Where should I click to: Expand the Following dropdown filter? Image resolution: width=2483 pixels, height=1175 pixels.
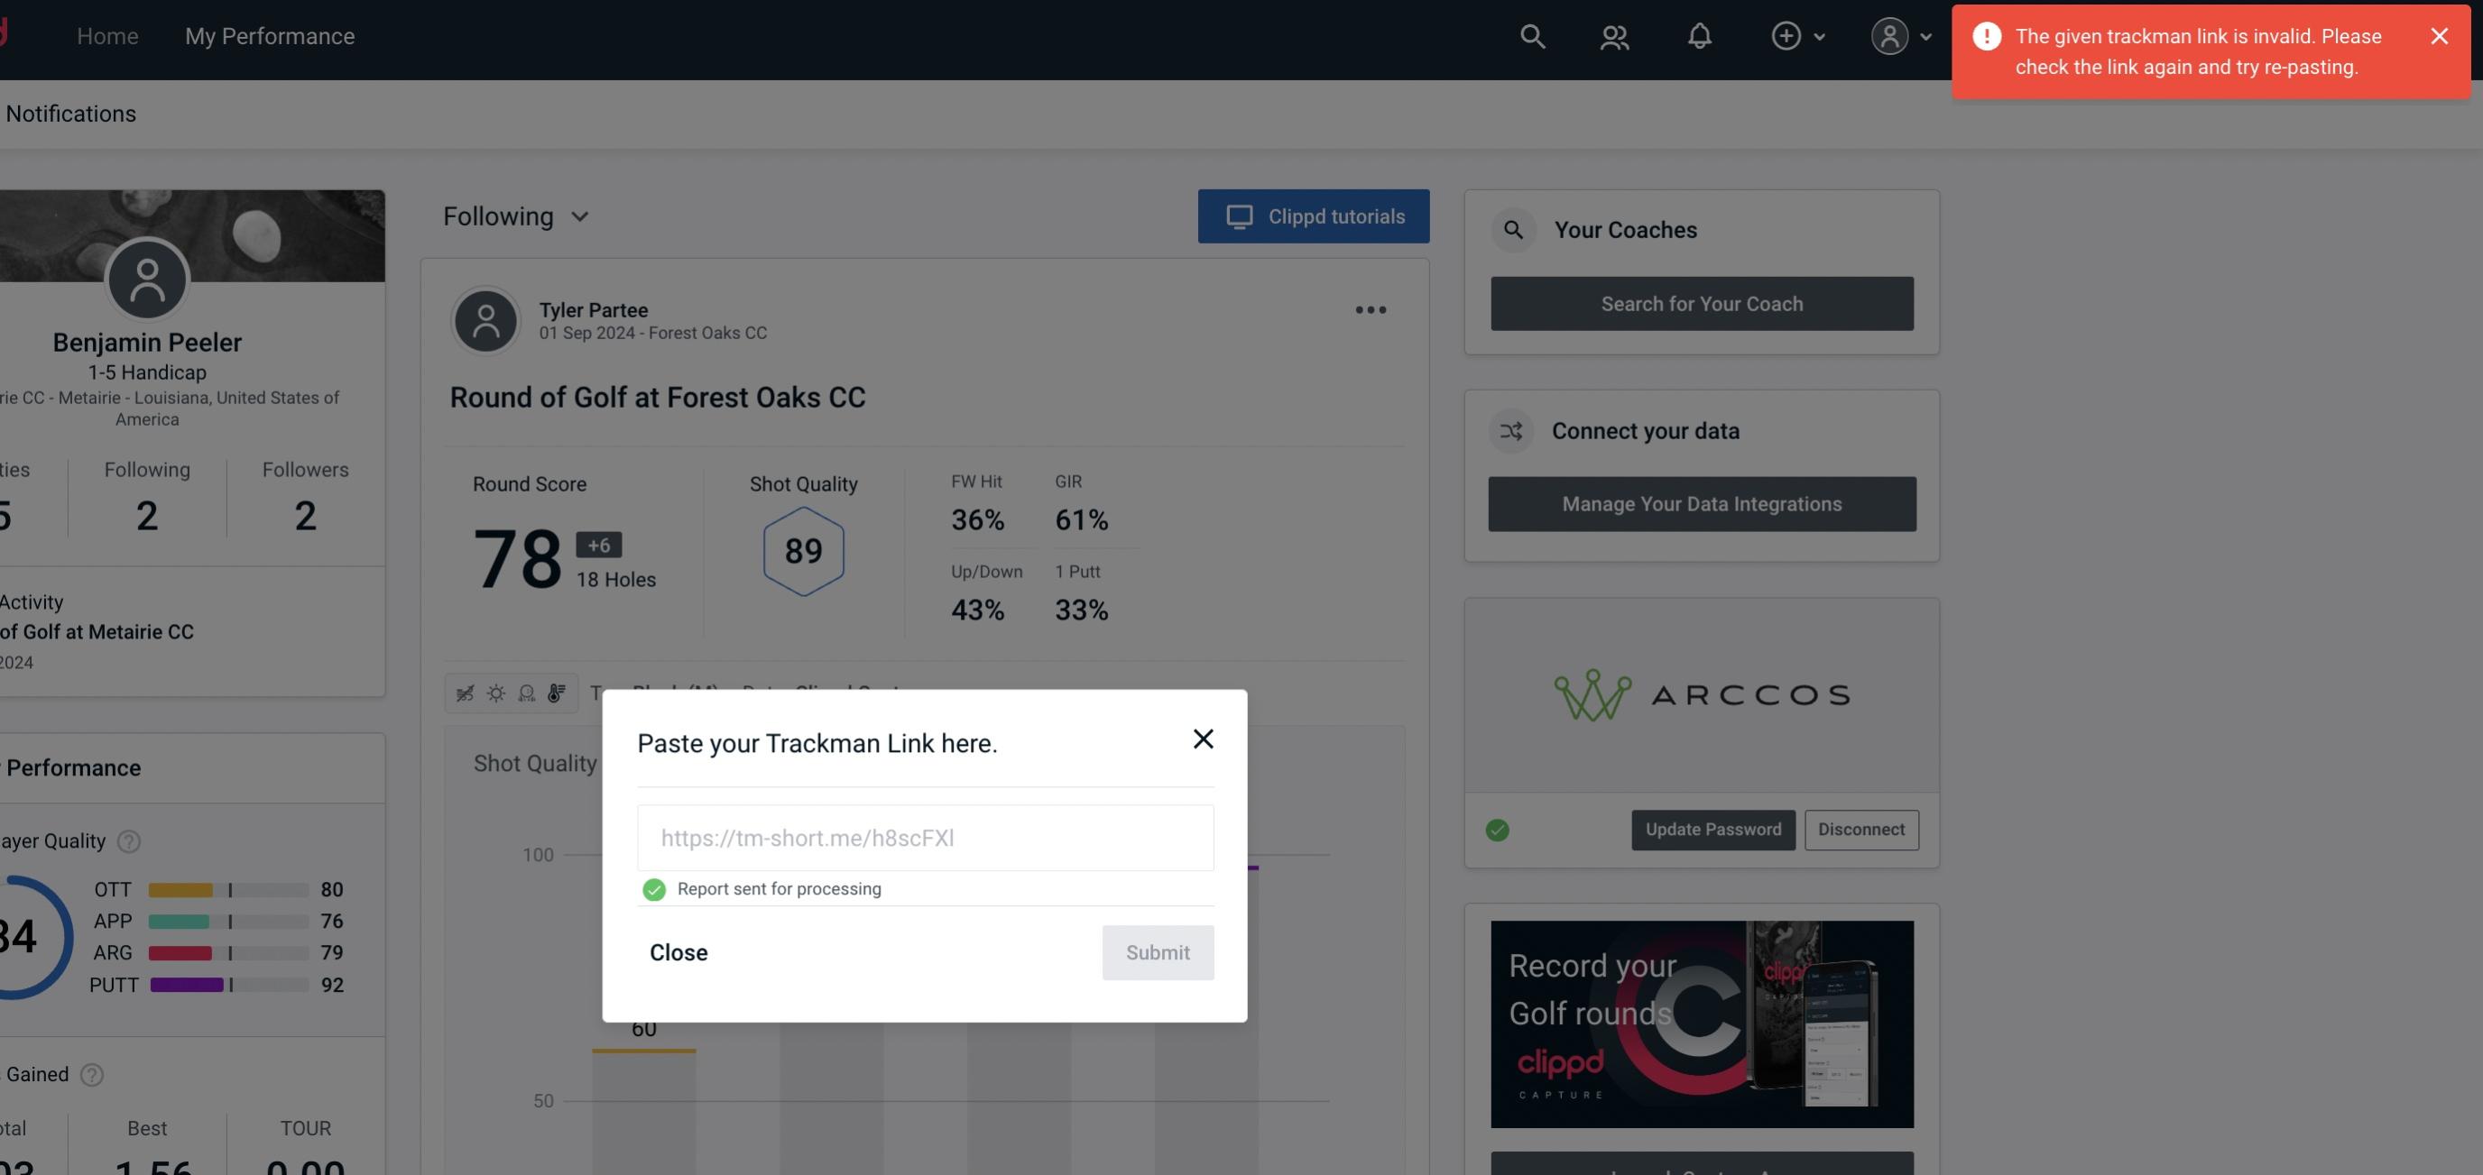516,216
